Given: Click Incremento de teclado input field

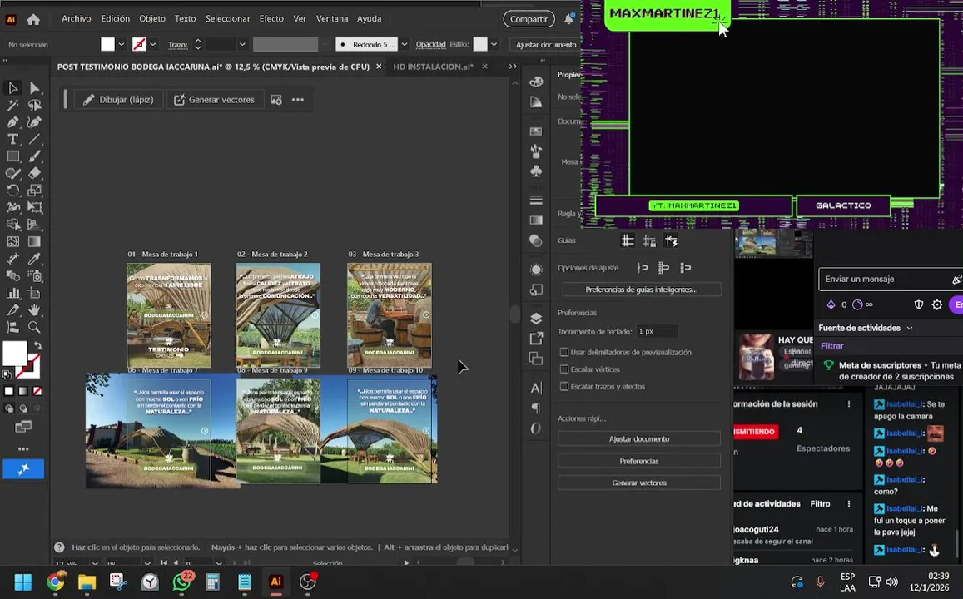Looking at the screenshot, I should point(657,331).
